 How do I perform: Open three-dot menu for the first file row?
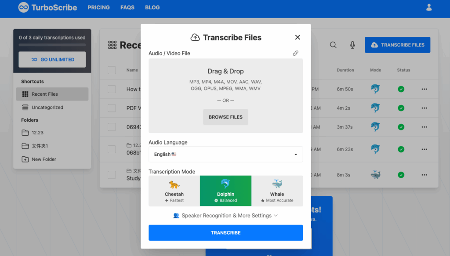tap(424, 89)
